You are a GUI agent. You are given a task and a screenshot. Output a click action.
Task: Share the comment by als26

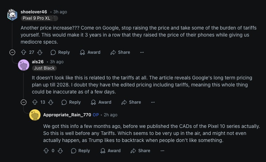131,102
